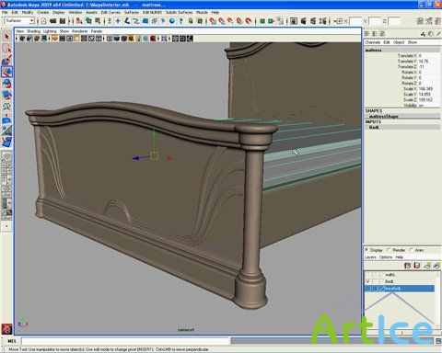Click the Open Scene folder icon

tap(53, 21)
